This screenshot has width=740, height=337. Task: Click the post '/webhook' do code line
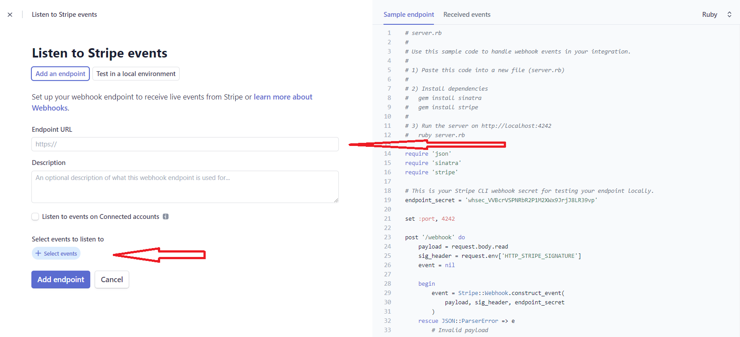click(435, 237)
